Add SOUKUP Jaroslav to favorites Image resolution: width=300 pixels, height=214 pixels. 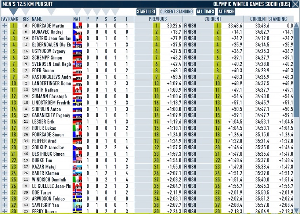4,147
